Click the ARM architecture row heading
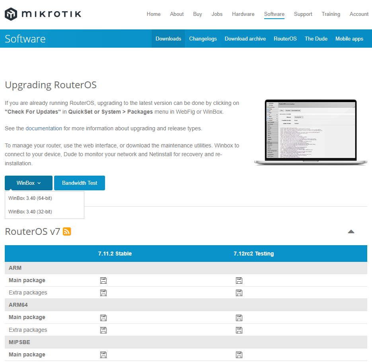 pyautogui.click(x=15, y=268)
